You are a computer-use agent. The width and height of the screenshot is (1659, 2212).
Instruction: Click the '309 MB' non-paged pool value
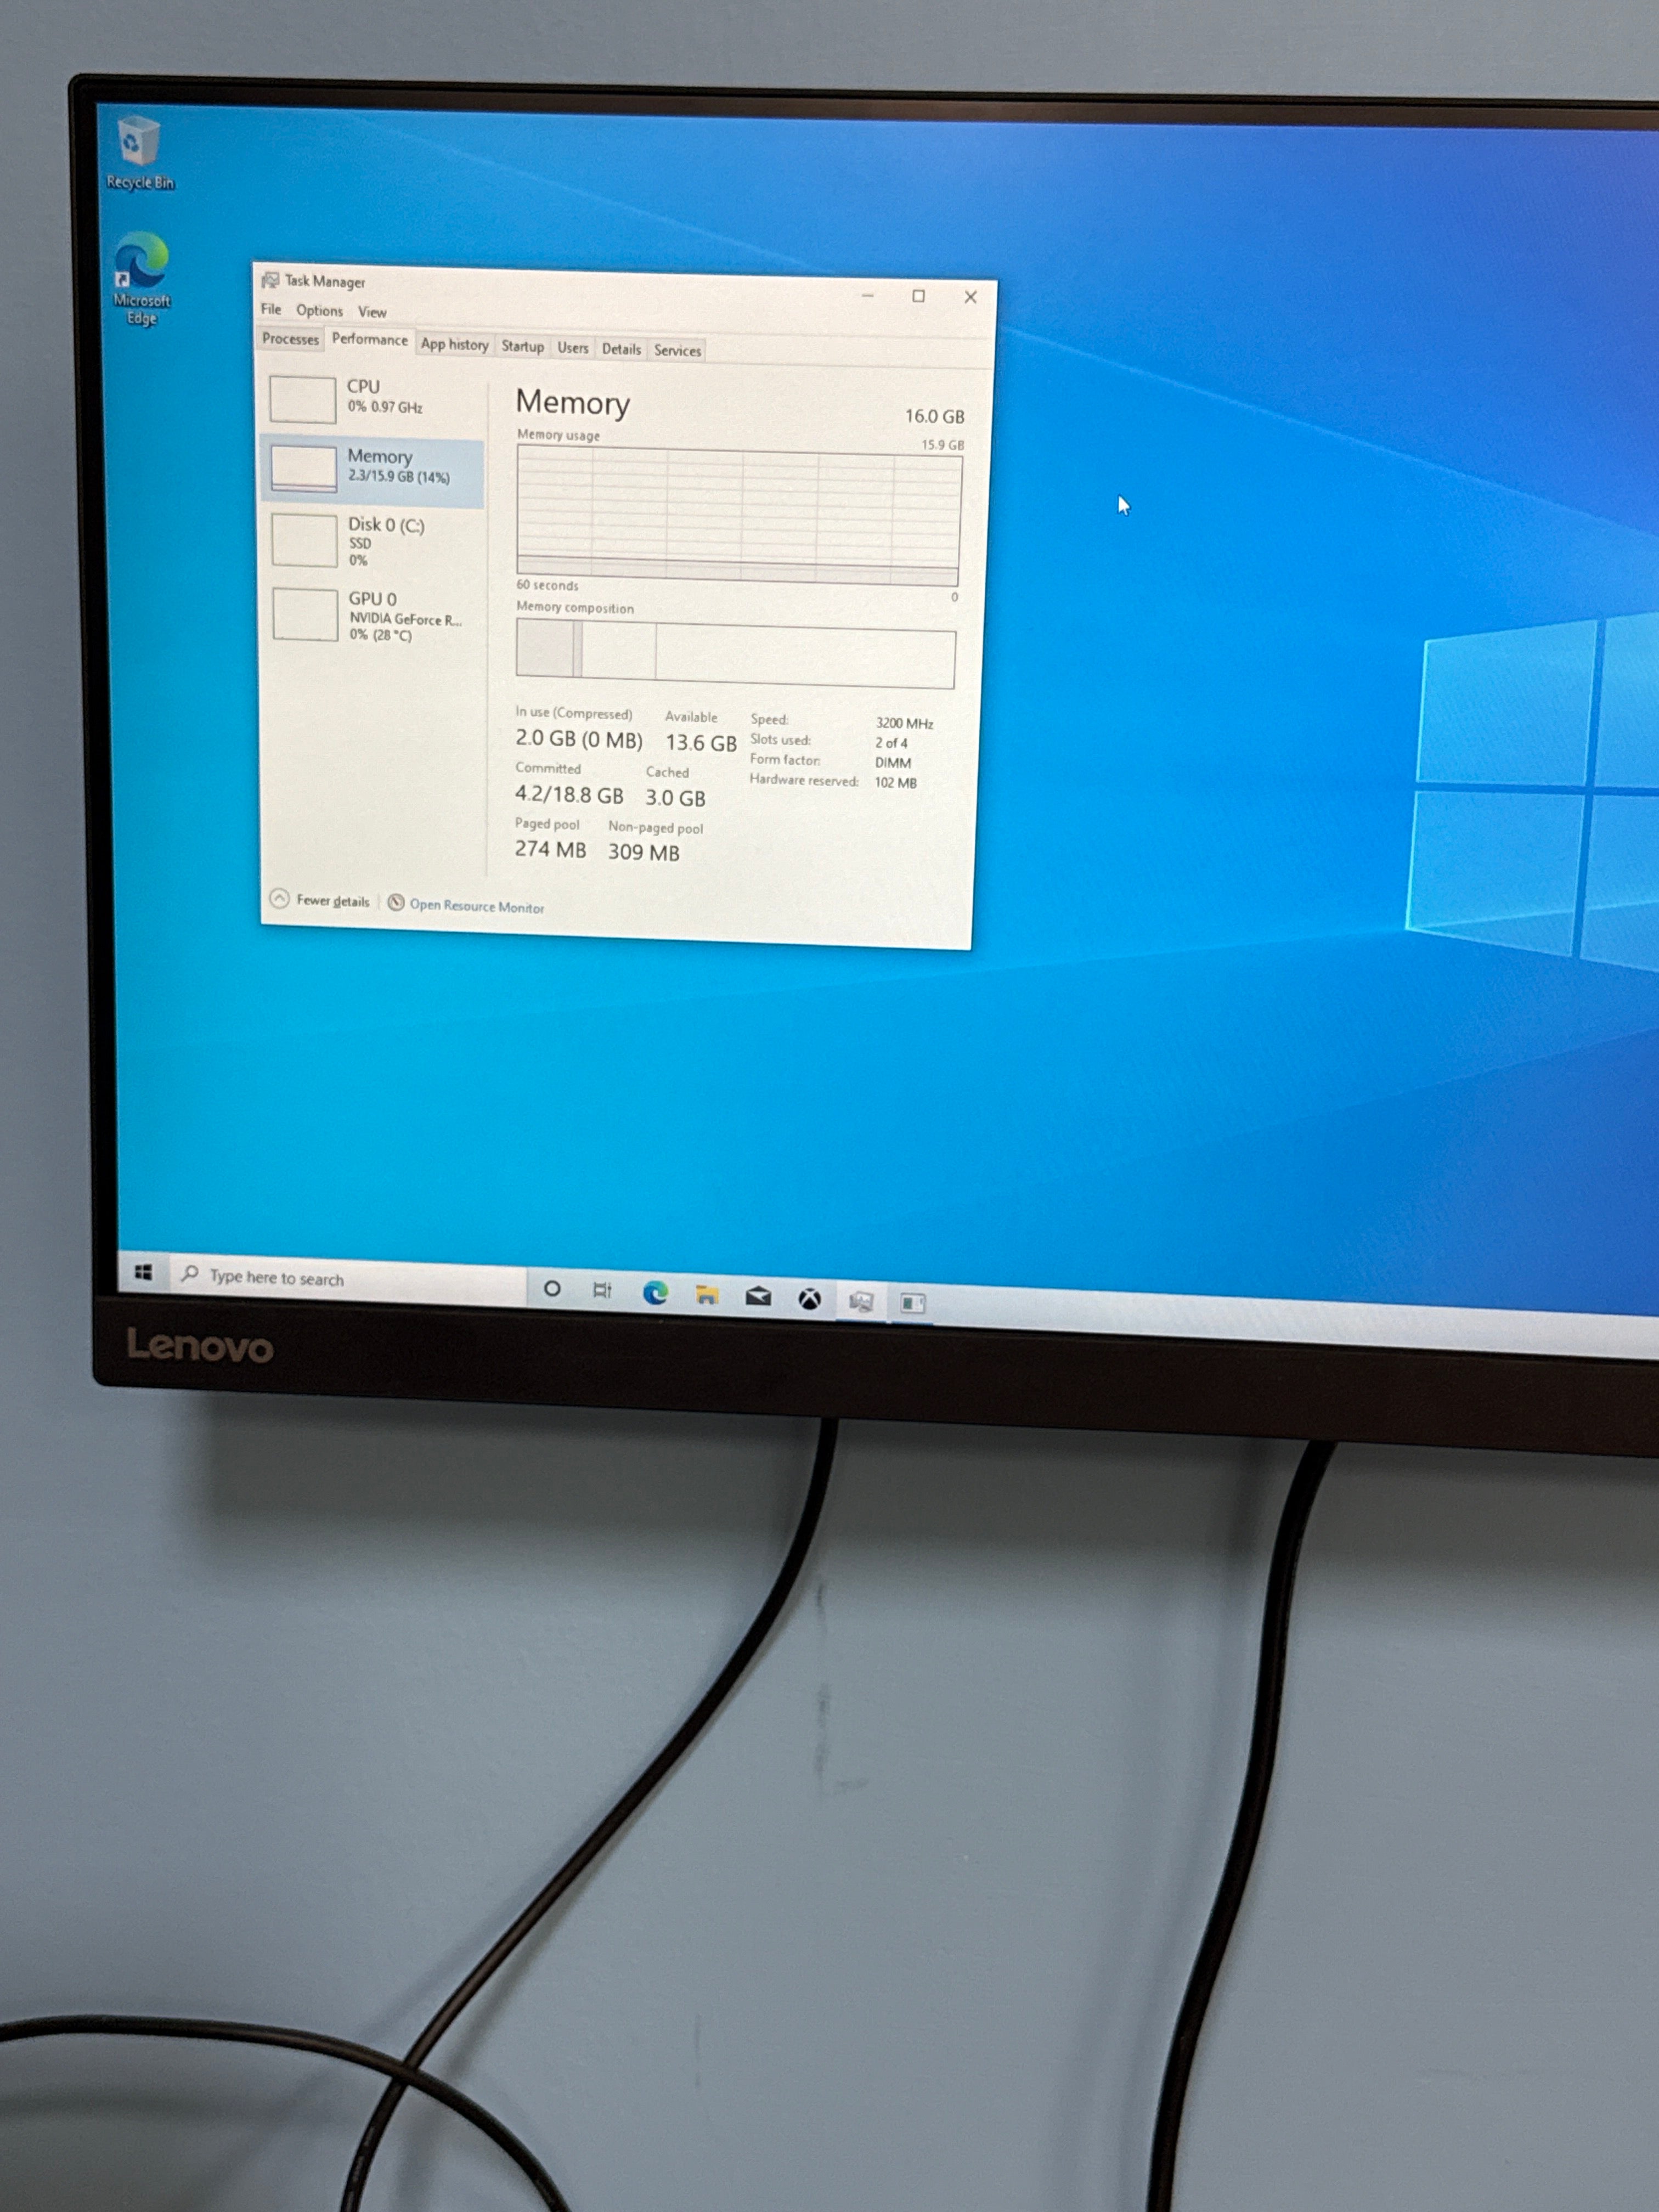point(644,852)
